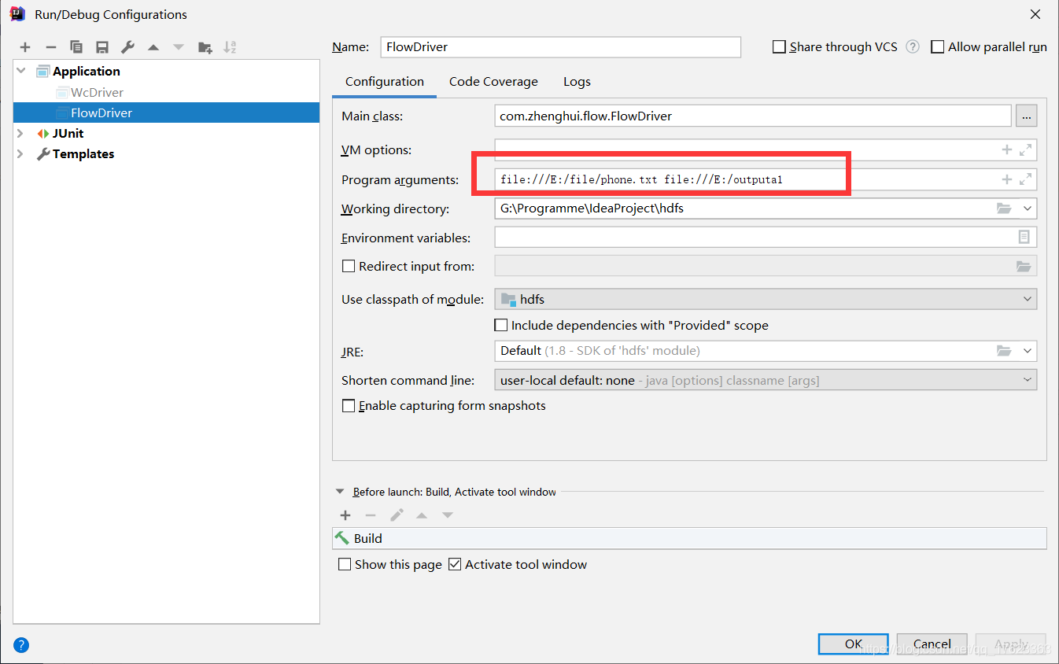Expand VM options field
1059x664 pixels.
click(1025, 149)
